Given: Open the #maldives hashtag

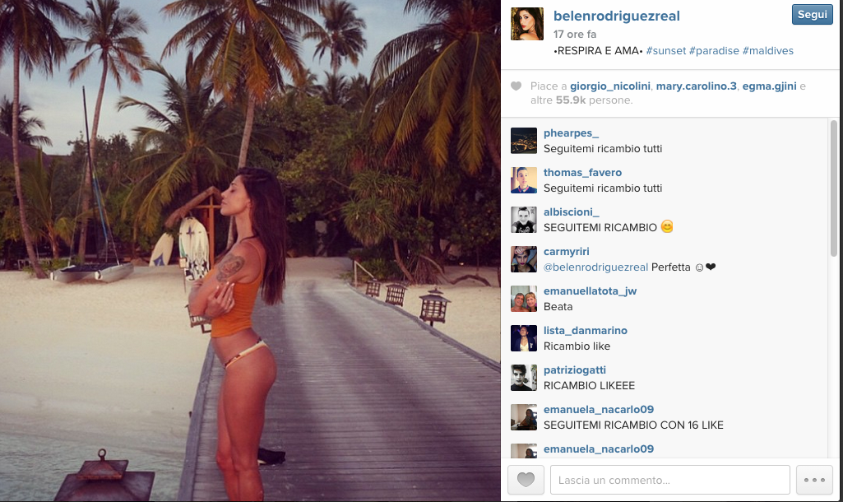Looking at the screenshot, I should click(767, 50).
